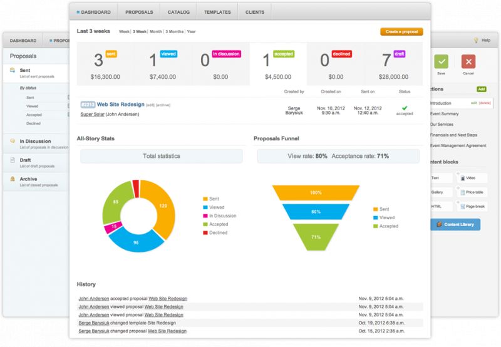Image resolution: width=501 pixels, height=347 pixels.
Task: Select the 3 Months time range
Action: click(175, 31)
